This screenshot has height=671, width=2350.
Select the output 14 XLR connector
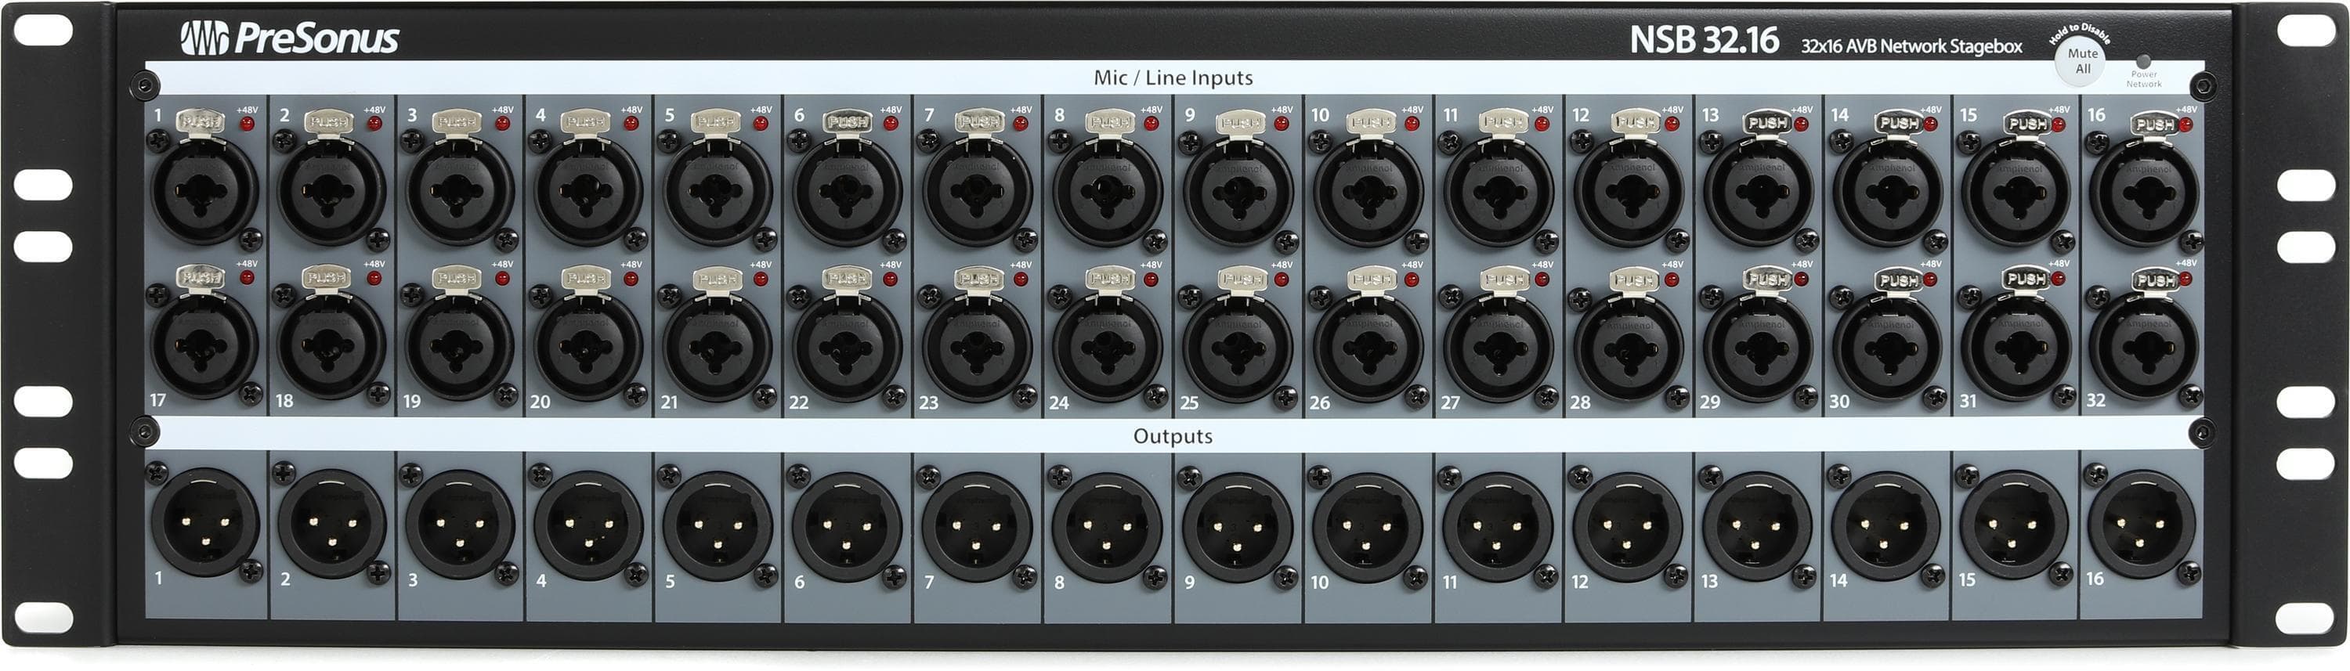(1885, 526)
